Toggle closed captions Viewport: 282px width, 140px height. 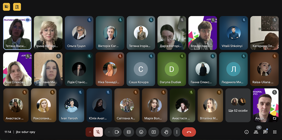(129, 132)
